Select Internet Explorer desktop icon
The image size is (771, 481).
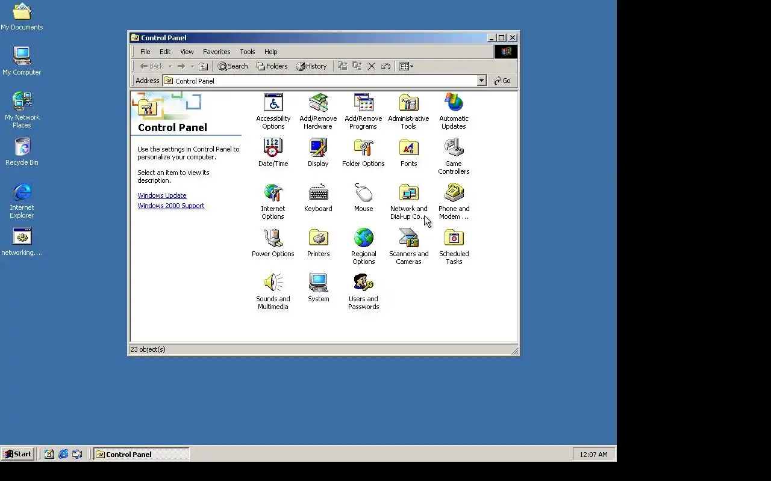(x=22, y=201)
